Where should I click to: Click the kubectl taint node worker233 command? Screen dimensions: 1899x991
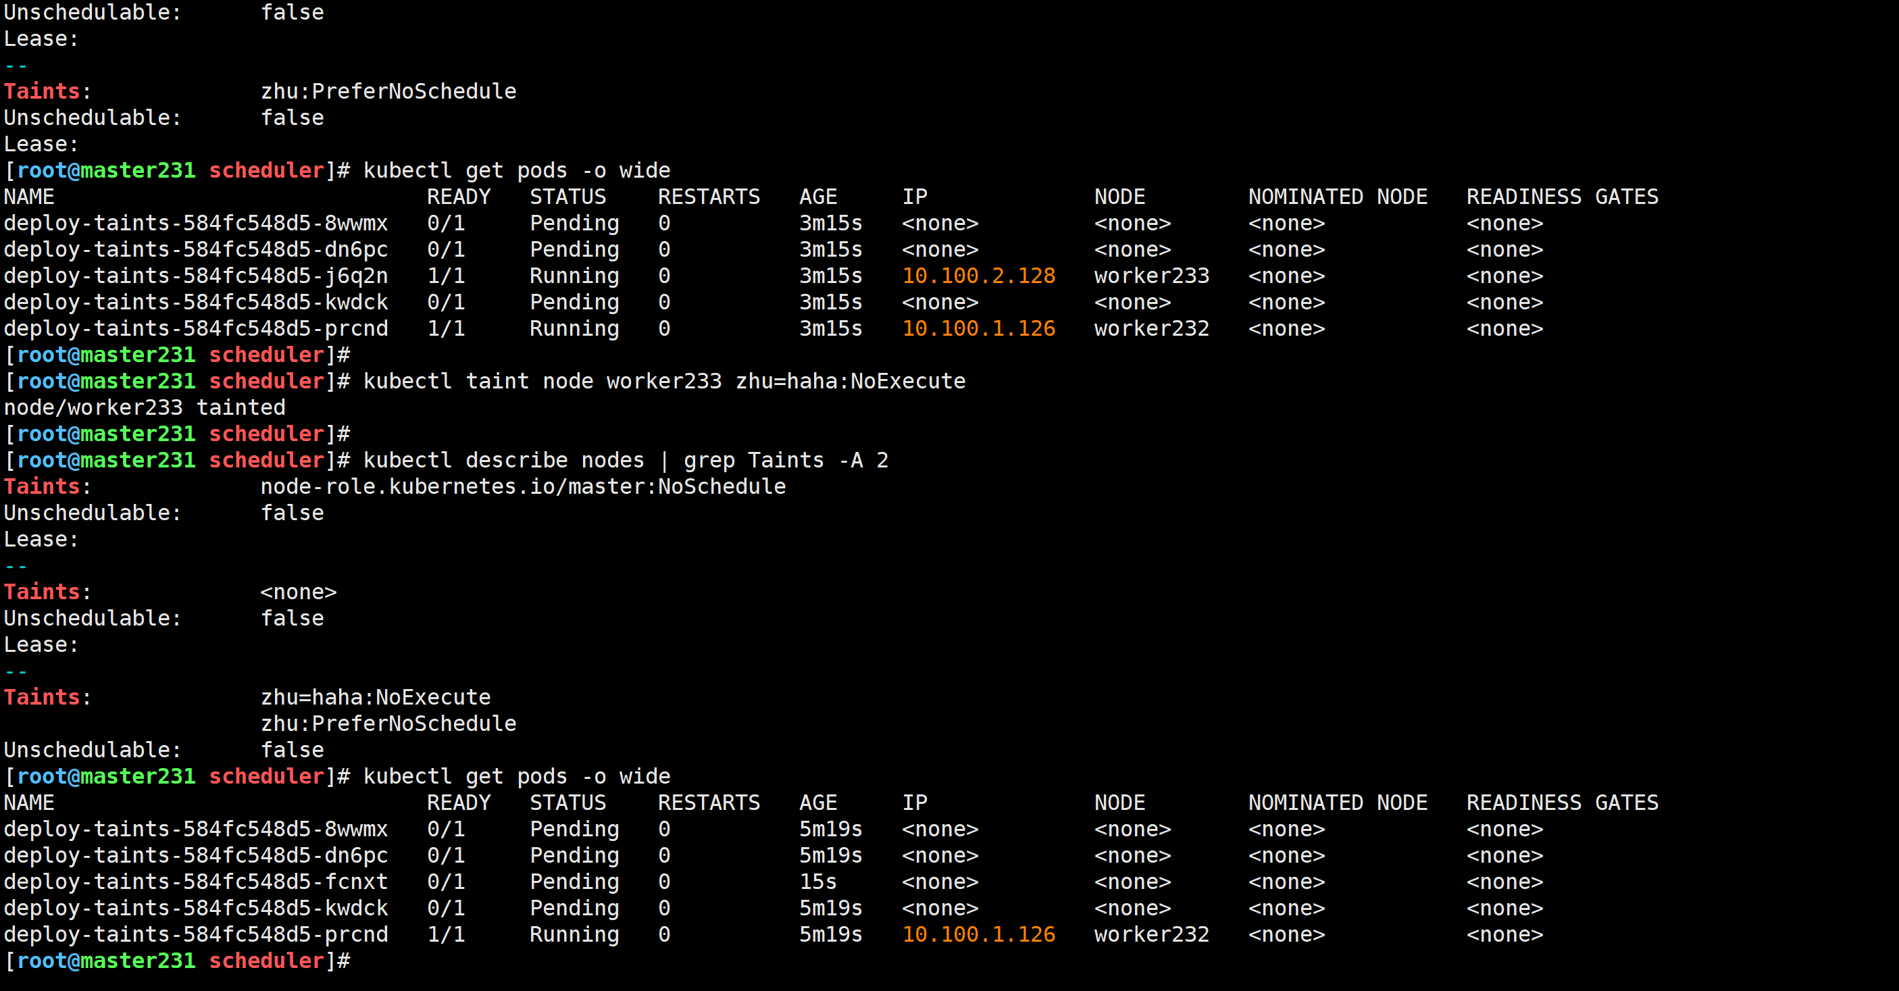[663, 381]
